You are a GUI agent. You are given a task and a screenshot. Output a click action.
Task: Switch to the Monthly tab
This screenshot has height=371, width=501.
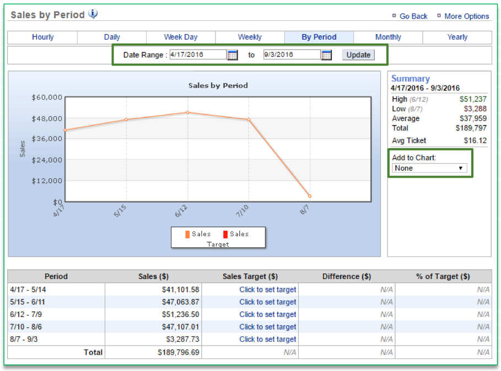[x=388, y=37]
